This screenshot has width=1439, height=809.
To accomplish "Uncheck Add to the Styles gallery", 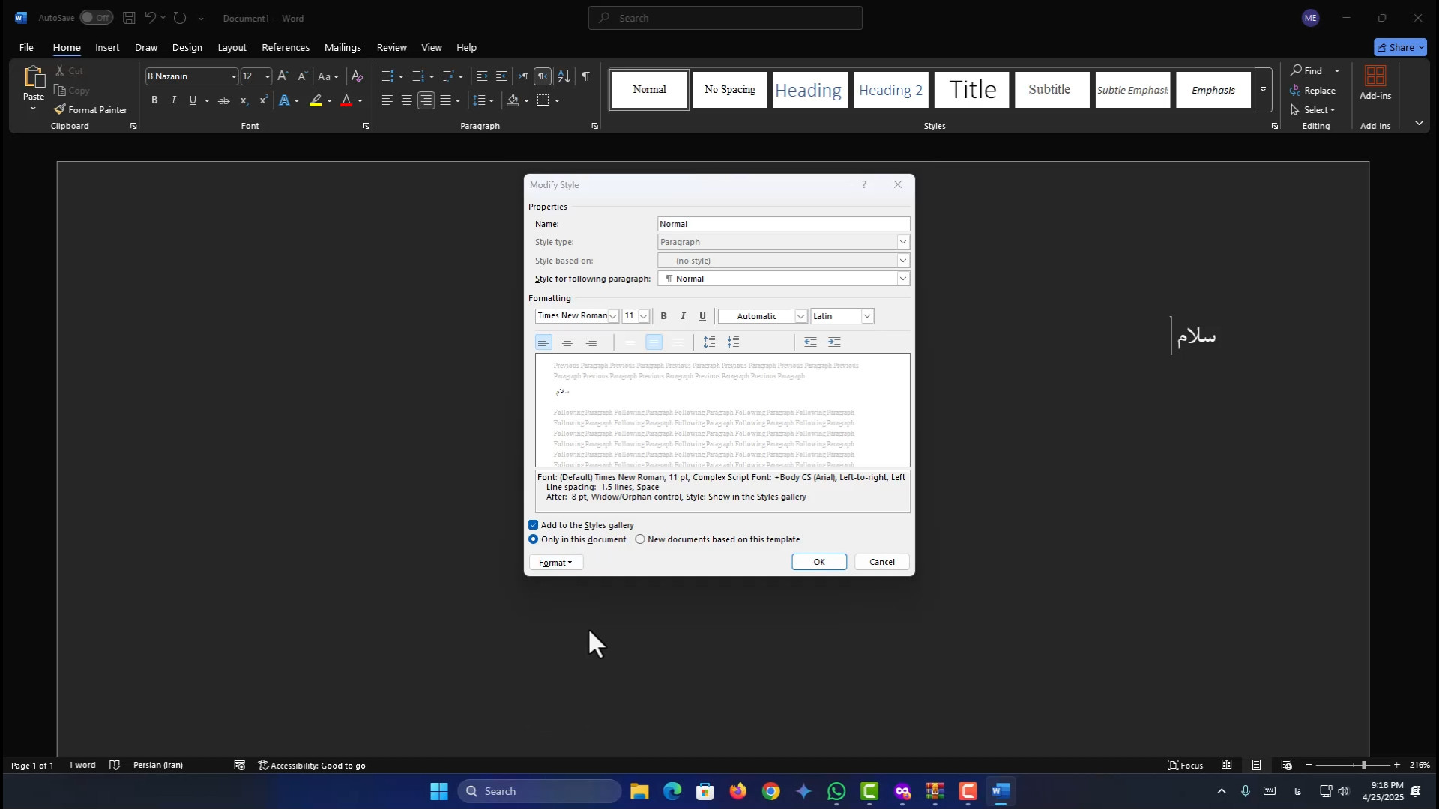I will [534, 525].
